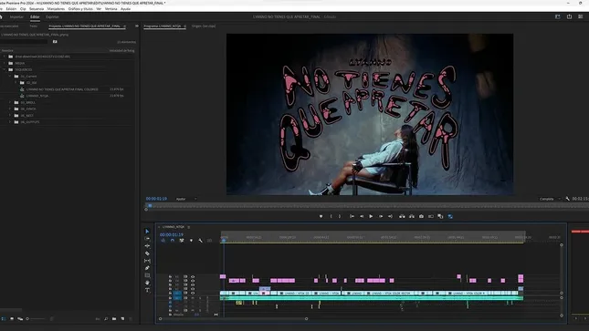
Task: Open the Completa playback resolution dropdown
Action: click(550, 199)
